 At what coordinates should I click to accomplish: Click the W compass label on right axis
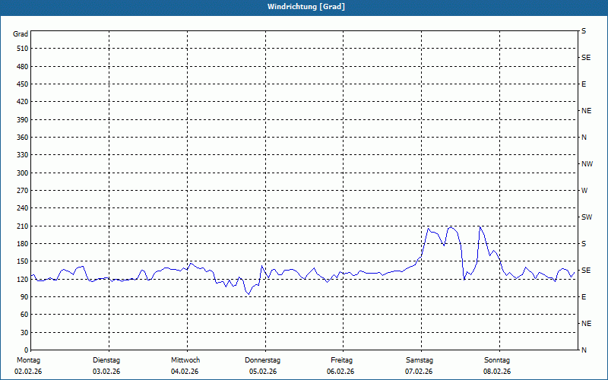(584, 191)
